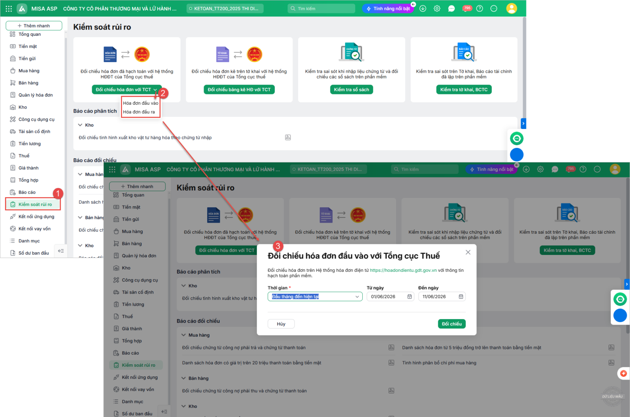Viewport: 630px width, 417px height.
Task: Click the Tìm kiếm search box in upper window
Action: (321, 8)
